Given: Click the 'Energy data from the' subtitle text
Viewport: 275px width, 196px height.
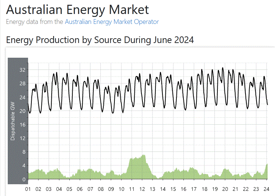Looking at the screenshot, I should (x=35, y=22).
